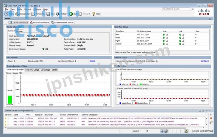This screenshot has height=137, width=217.
Task: Click the Forward arrow icon
Action: pyautogui.click(x=81, y=14)
